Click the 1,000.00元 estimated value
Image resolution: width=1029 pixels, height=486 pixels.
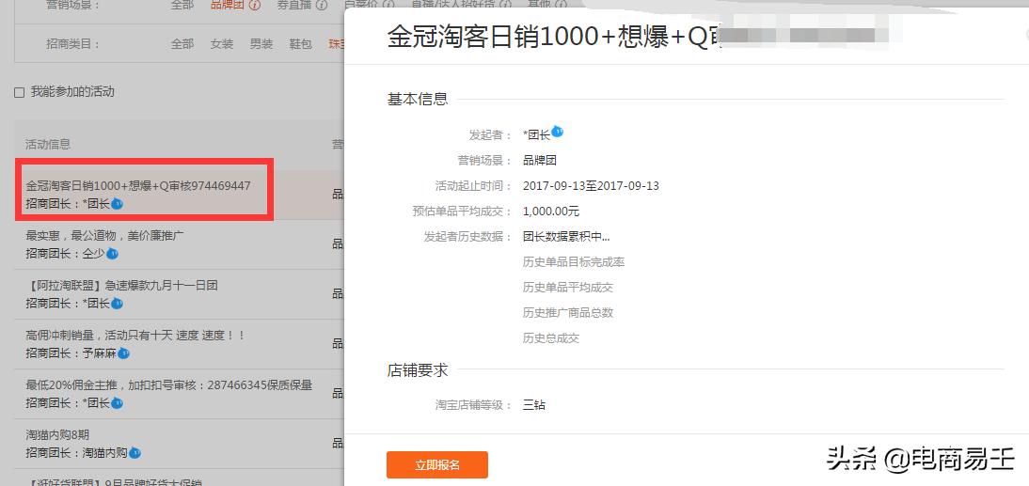(x=551, y=212)
